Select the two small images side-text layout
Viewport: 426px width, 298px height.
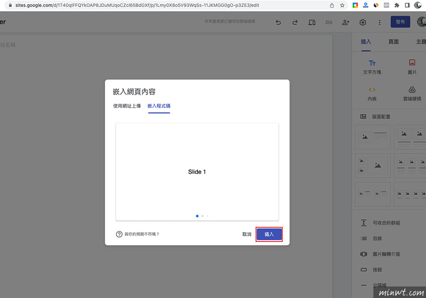pos(373,194)
